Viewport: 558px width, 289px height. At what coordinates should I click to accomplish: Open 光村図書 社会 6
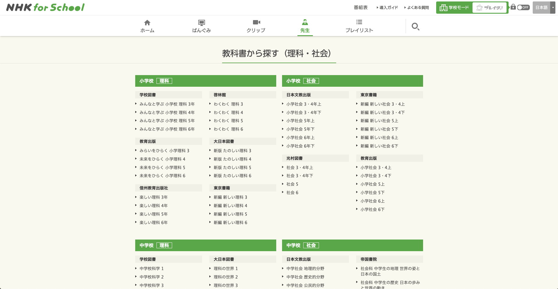292,193
